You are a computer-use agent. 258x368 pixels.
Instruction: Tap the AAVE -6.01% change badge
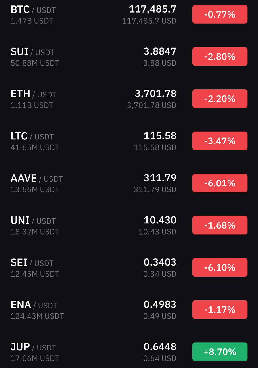pos(220,183)
